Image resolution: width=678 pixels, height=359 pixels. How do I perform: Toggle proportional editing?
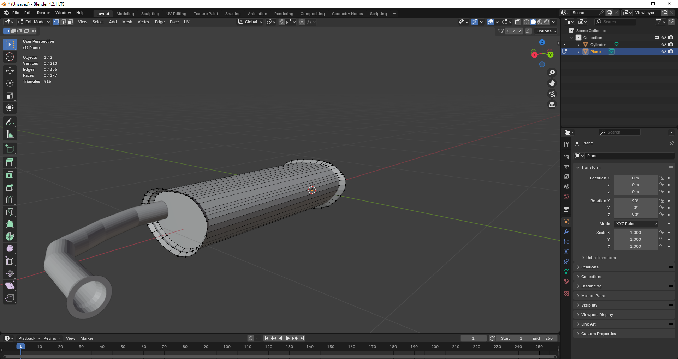tap(302, 22)
